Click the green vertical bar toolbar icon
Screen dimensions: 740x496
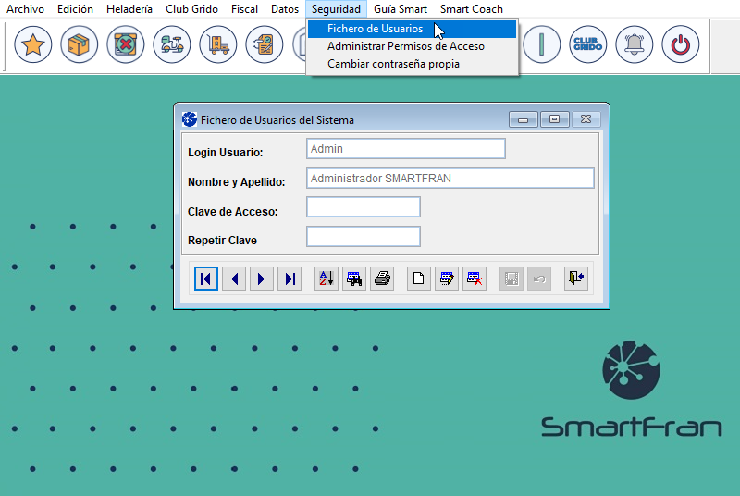click(542, 44)
